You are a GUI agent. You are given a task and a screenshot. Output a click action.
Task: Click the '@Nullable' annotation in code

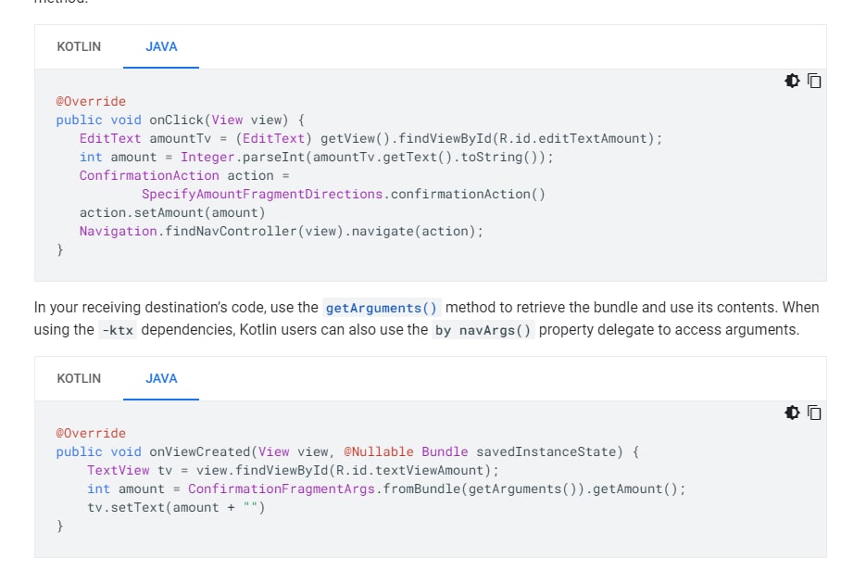[379, 452]
